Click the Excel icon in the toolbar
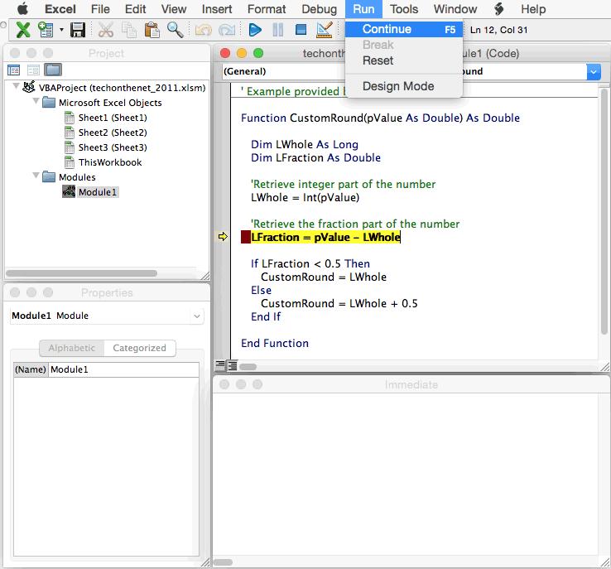Image resolution: width=611 pixels, height=569 pixels. tap(23, 30)
